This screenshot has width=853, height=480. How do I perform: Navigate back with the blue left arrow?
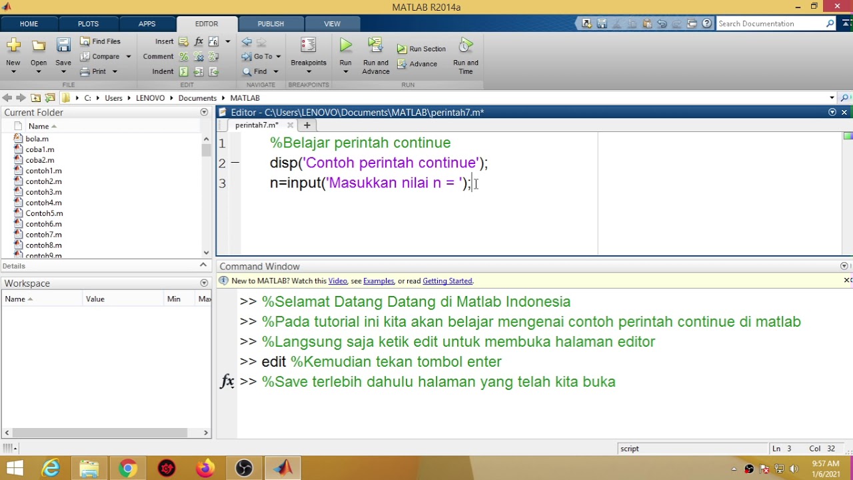click(x=247, y=42)
